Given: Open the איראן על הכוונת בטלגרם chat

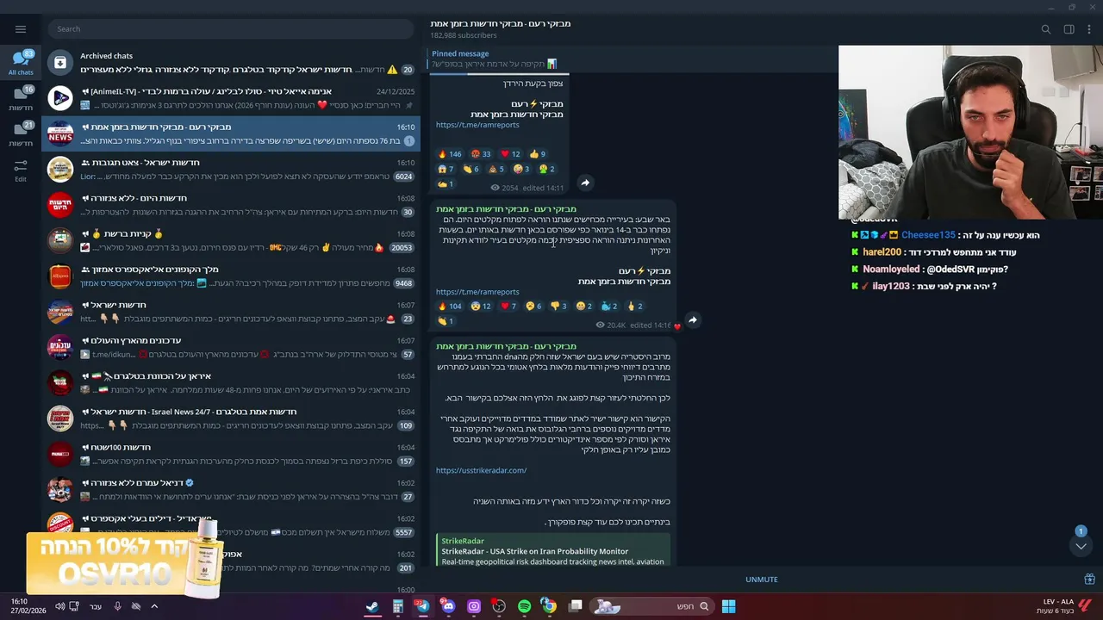Looking at the screenshot, I should (x=231, y=383).
